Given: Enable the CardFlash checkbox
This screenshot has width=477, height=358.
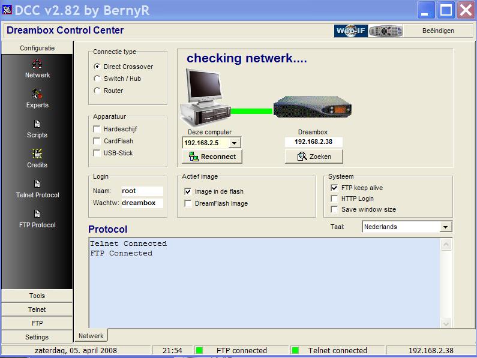Looking at the screenshot, I should tap(97, 141).
